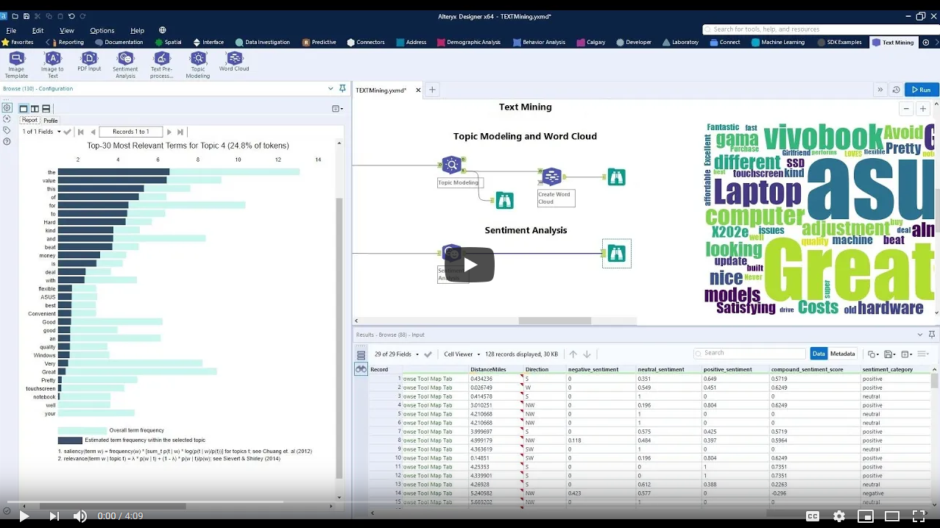The height and width of the screenshot is (528, 940).
Task: Go to next record in Browse
Action: [x=169, y=132]
